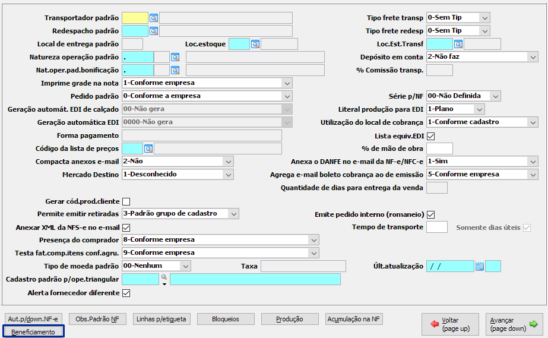The image size is (548, 338).
Task: Open Mercado Destino dropdown
Action: point(228,175)
